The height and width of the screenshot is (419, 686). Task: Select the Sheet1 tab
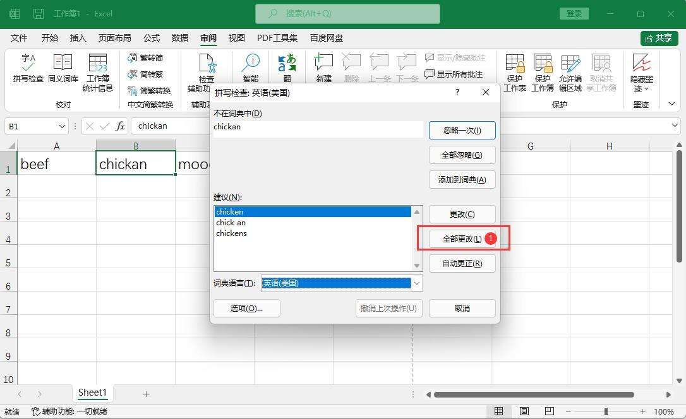click(92, 392)
